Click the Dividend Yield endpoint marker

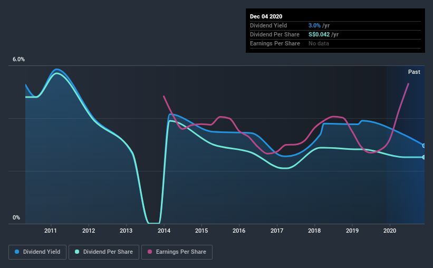pos(424,146)
